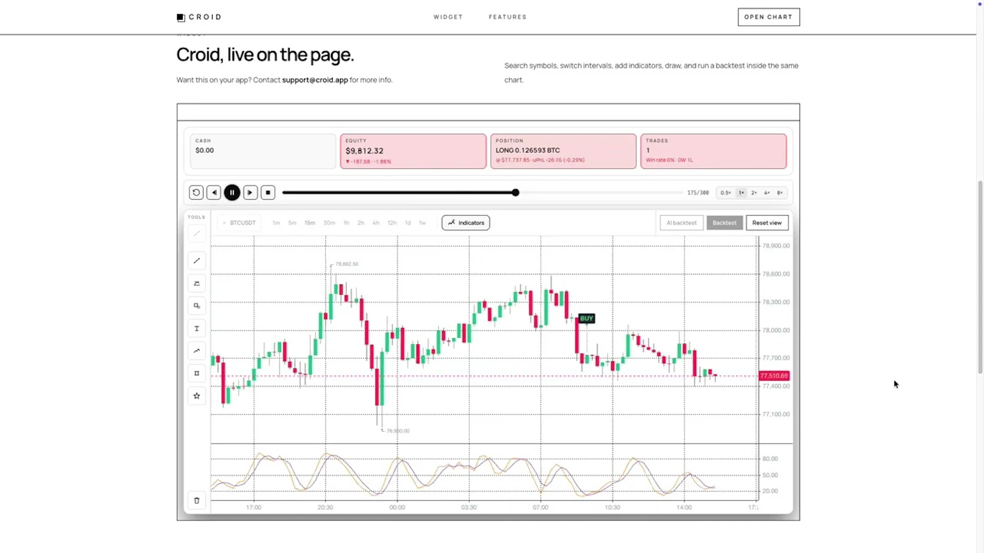This screenshot has width=984, height=553.
Task: Click the Position LONG BTC card
Action: [x=563, y=151]
